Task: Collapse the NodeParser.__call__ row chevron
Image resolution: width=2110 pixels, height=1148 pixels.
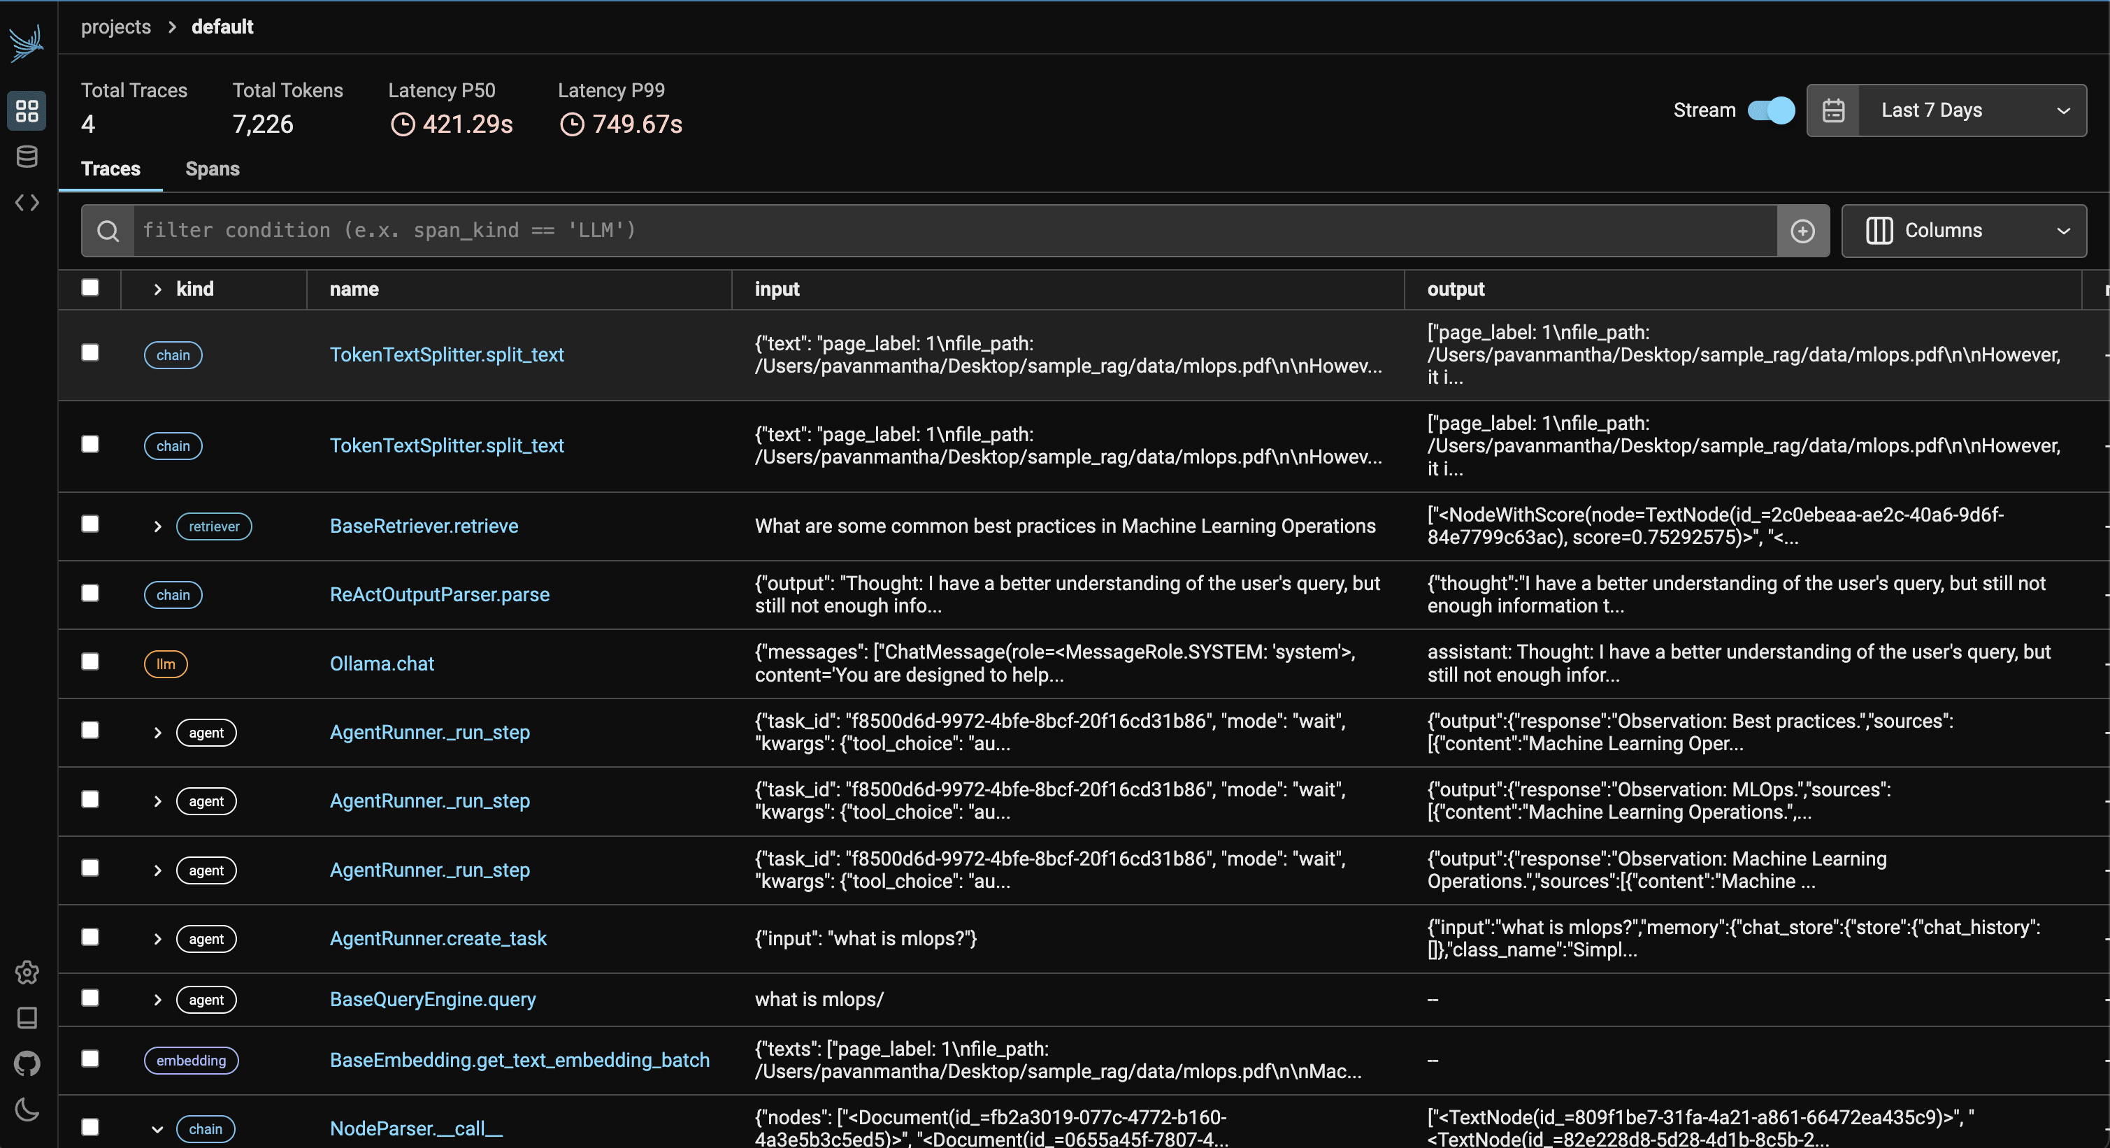Action: (157, 1129)
